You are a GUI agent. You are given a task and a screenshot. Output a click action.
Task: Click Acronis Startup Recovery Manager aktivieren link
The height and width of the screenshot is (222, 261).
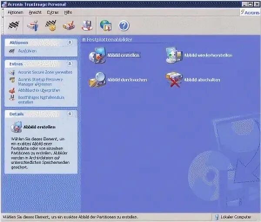click(x=40, y=82)
